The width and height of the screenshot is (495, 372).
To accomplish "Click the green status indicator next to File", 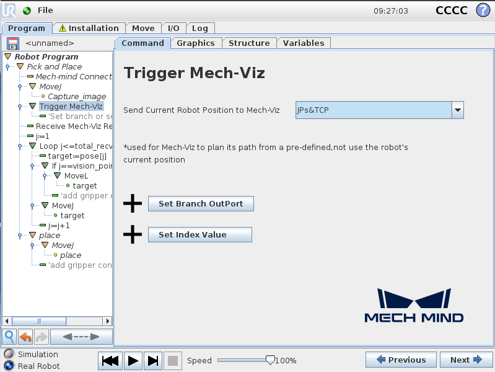I will coord(27,11).
